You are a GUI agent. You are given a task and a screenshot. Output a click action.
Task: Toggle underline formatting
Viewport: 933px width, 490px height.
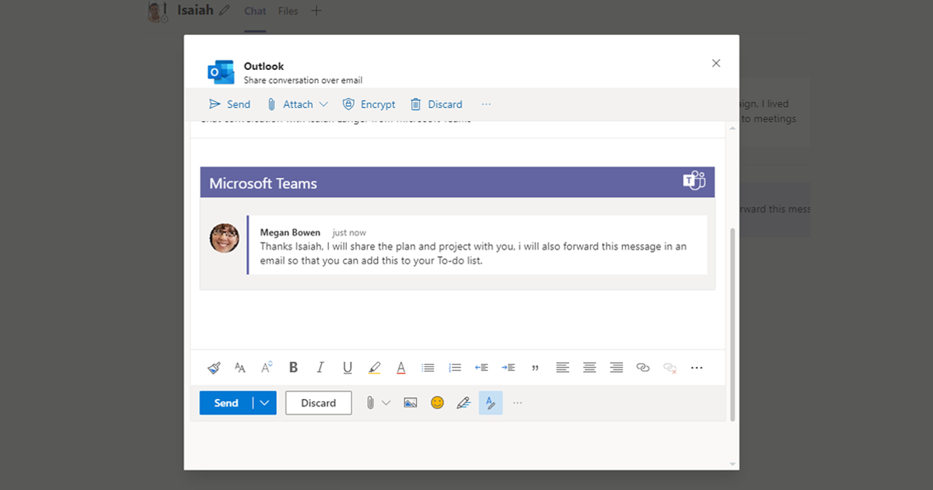click(x=348, y=367)
